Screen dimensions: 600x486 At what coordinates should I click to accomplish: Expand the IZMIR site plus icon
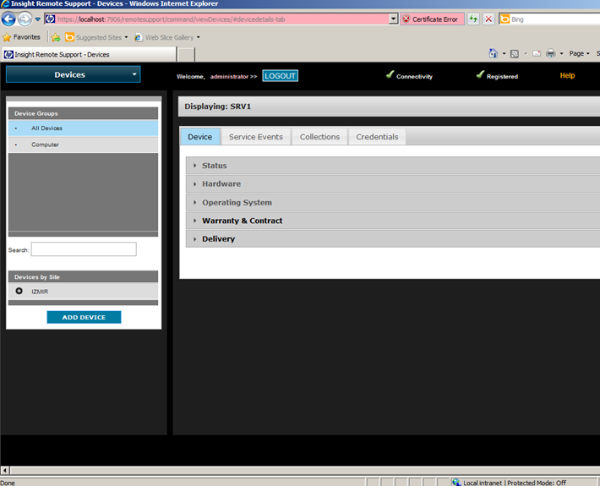19,291
